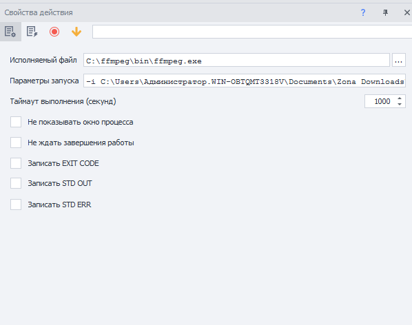Click the Параметры запуска input field
412x325 pixels.
point(245,81)
